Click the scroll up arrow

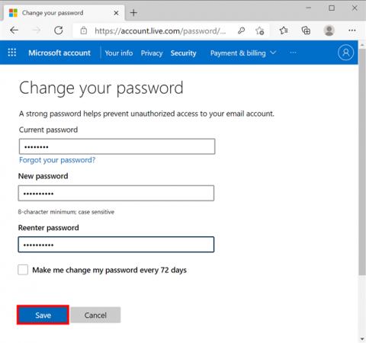(x=362, y=44)
